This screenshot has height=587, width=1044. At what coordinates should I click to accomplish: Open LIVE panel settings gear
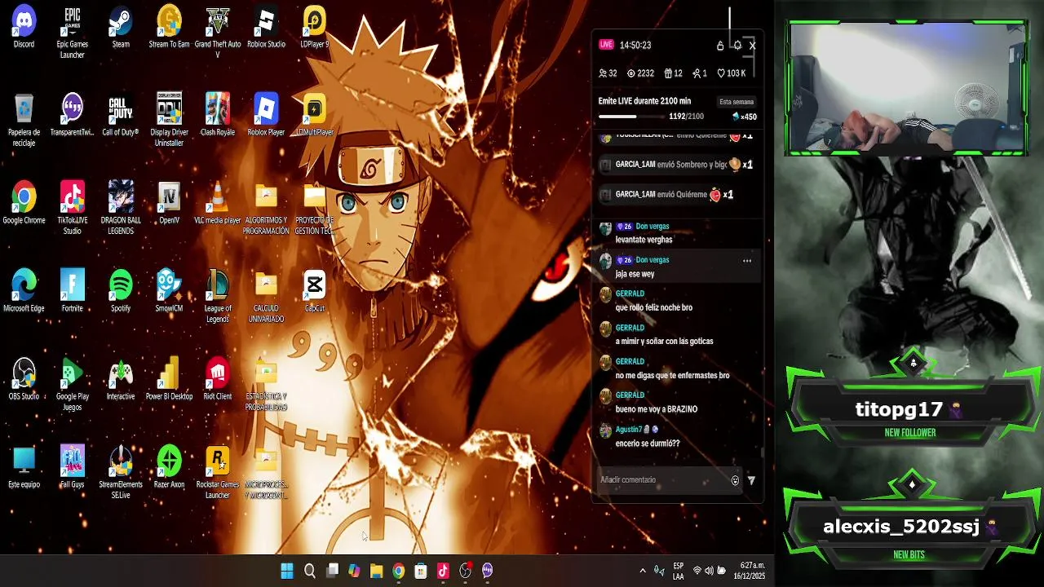737,46
